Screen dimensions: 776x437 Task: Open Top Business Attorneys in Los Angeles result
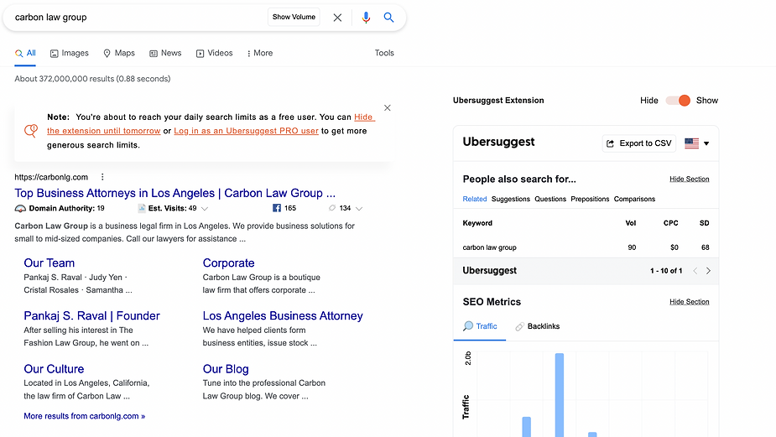click(x=174, y=193)
